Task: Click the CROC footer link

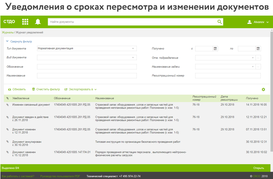Action: 257,176
